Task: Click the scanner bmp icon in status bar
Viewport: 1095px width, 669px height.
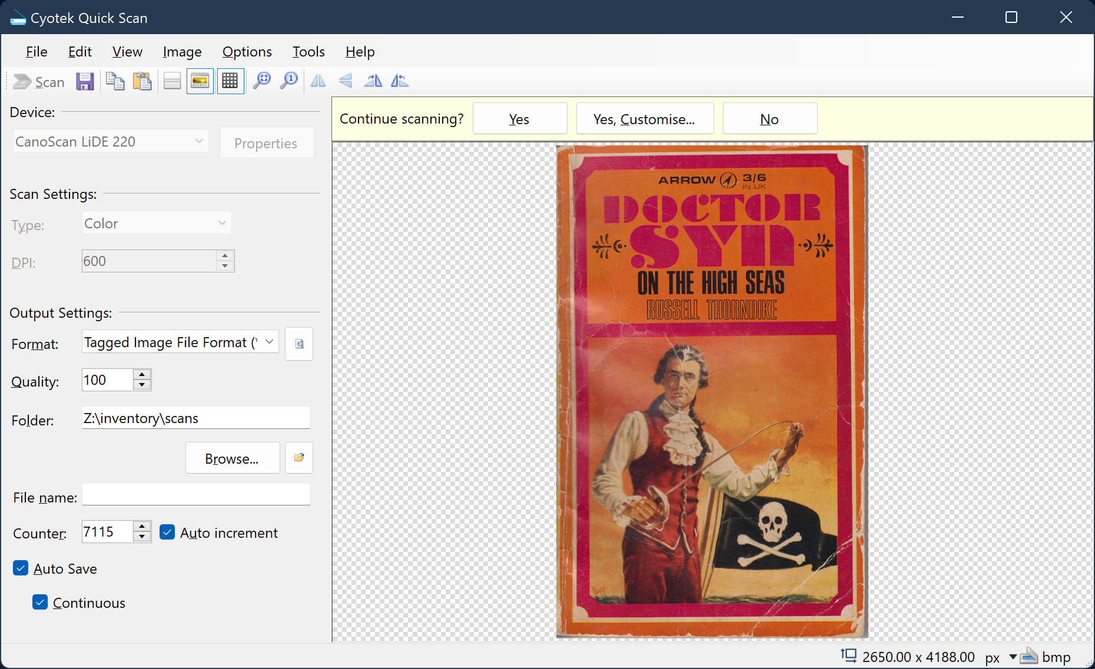Action: (1028, 656)
